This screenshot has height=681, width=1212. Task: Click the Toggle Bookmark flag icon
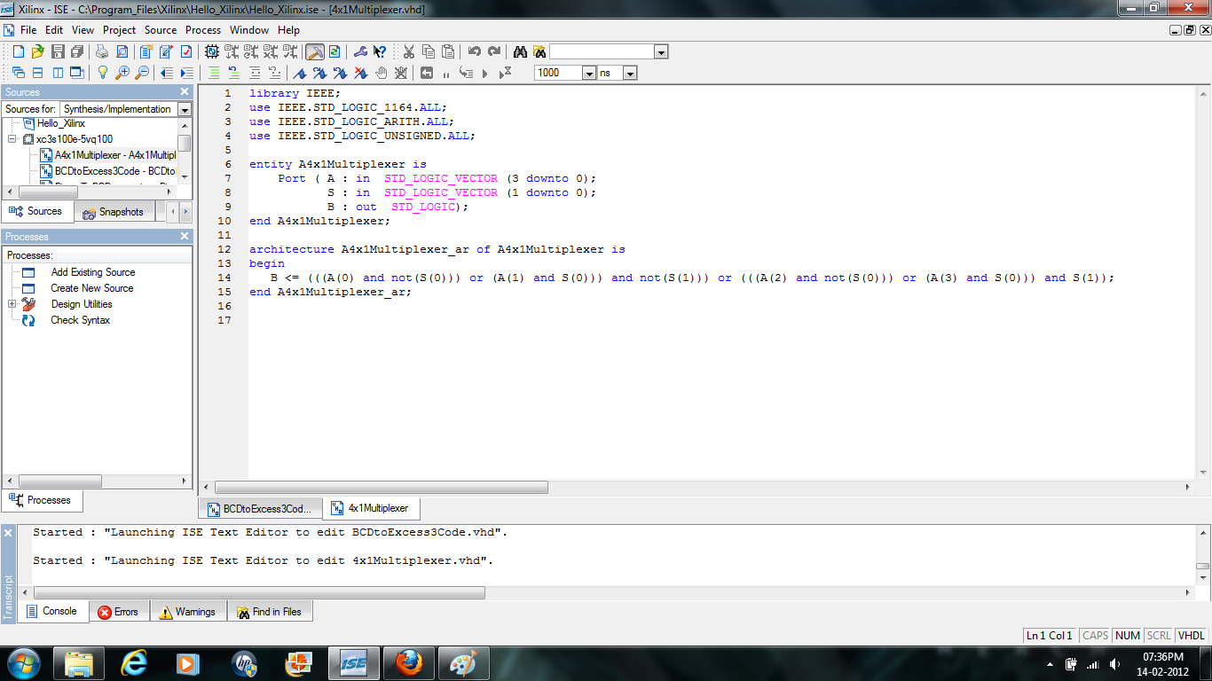tap(299, 73)
